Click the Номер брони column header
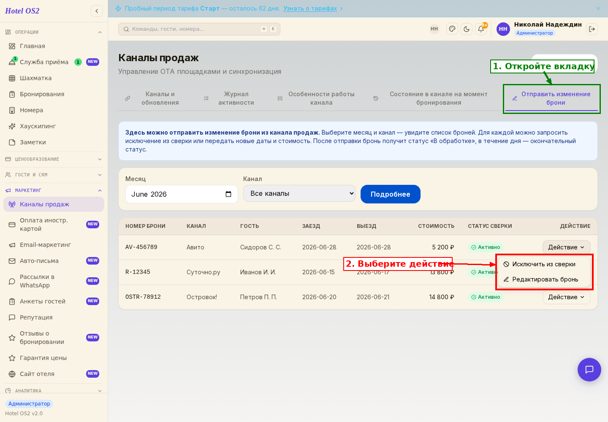The width and height of the screenshot is (608, 422). click(145, 226)
